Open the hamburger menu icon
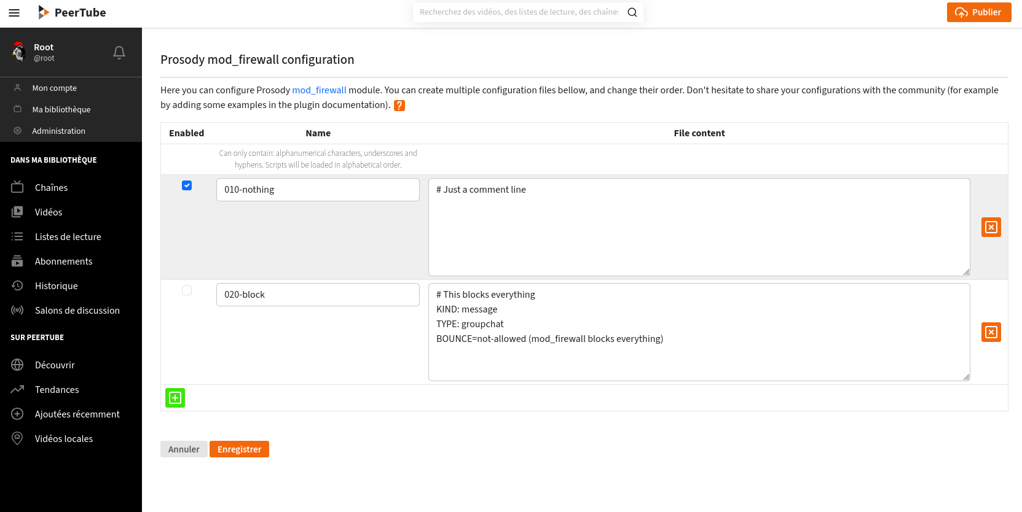 click(x=14, y=13)
